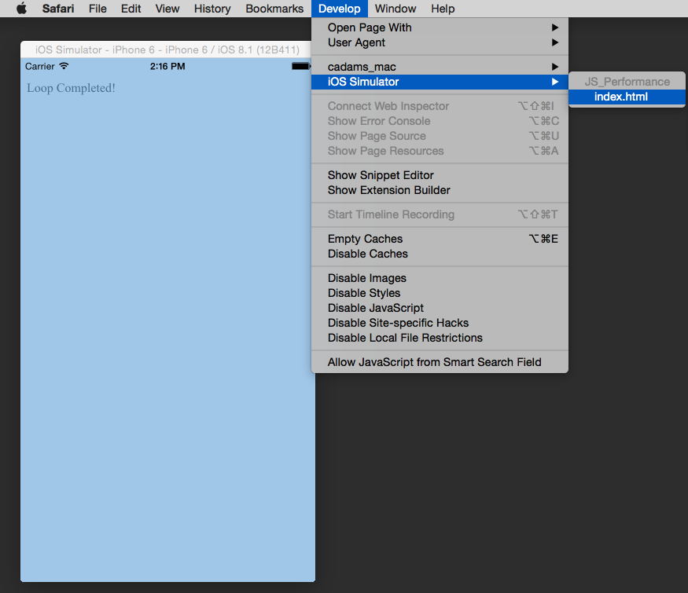
Task: Open the Help menu
Action: click(x=442, y=9)
